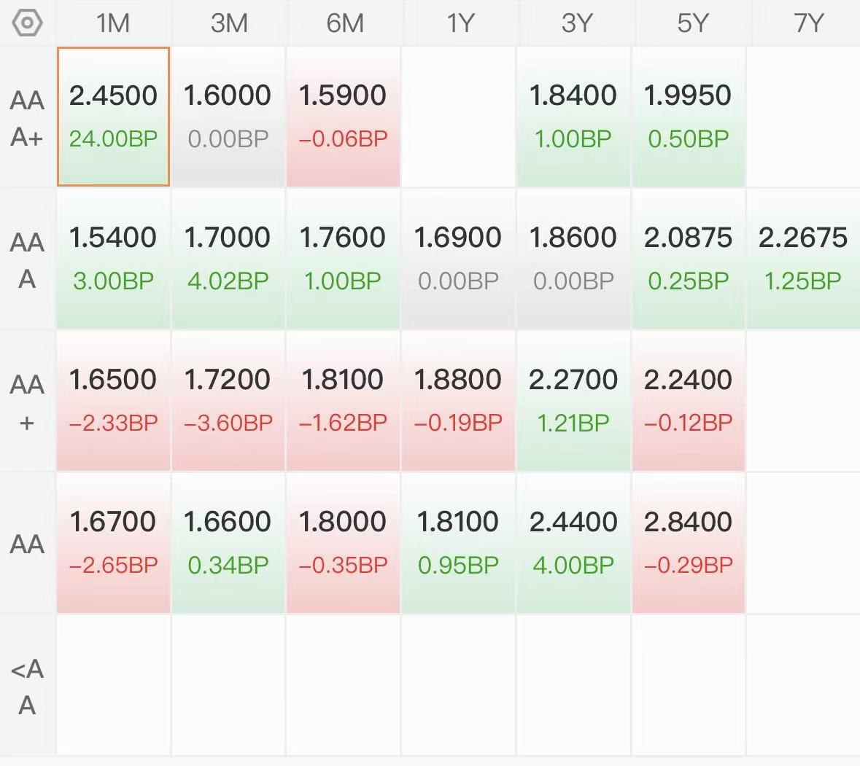The height and width of the screenshot is (766, 860).
Task: Open the AA 1M cell showing -2.65BP
Action: click(x=114, y=542)
